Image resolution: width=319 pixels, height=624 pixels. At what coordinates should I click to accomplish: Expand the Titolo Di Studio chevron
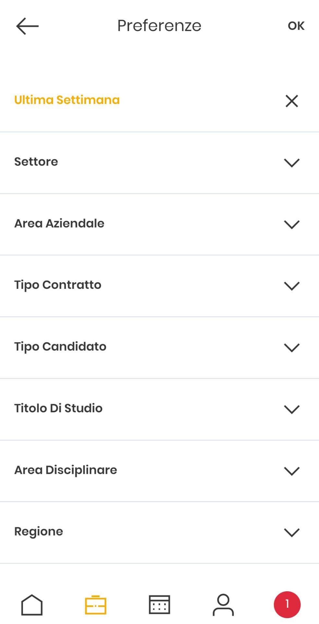291,409
